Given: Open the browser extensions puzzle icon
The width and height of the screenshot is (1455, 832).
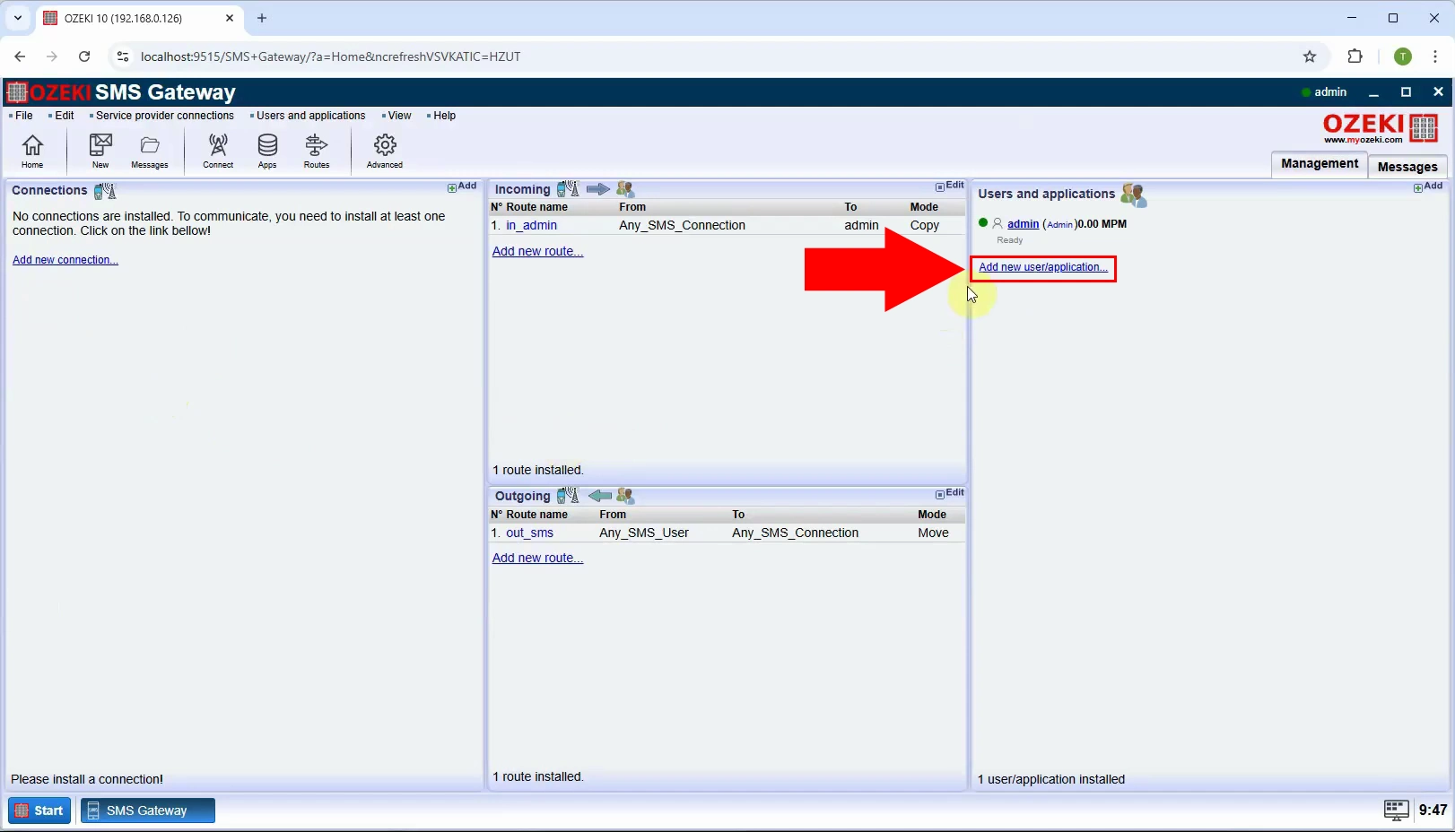Looking at the screenshot, I should (1355, 56).
